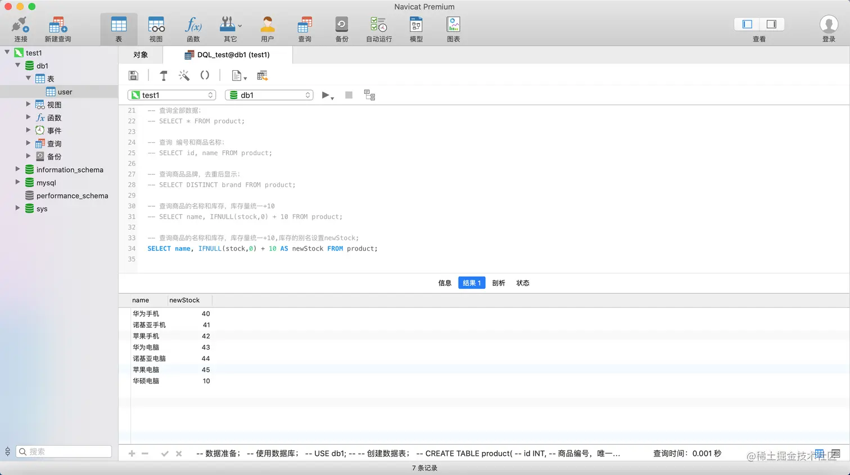Click the name column header

click(149, 300)
